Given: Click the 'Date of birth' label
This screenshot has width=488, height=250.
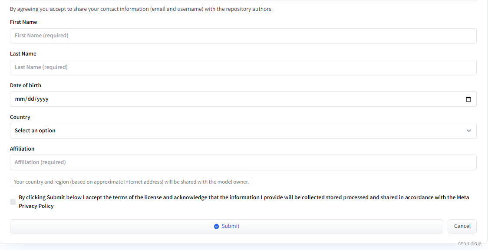Looking at the screenshot, I should point(26,85).
